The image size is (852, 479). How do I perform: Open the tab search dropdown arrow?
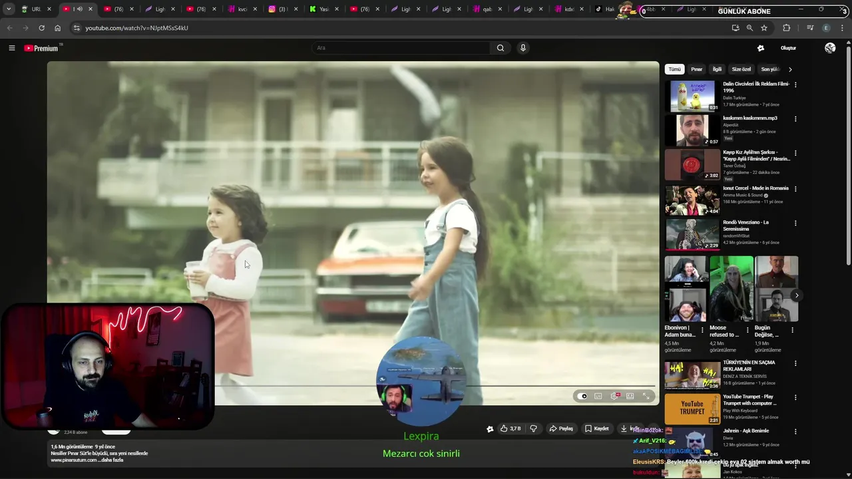point(9,9)
